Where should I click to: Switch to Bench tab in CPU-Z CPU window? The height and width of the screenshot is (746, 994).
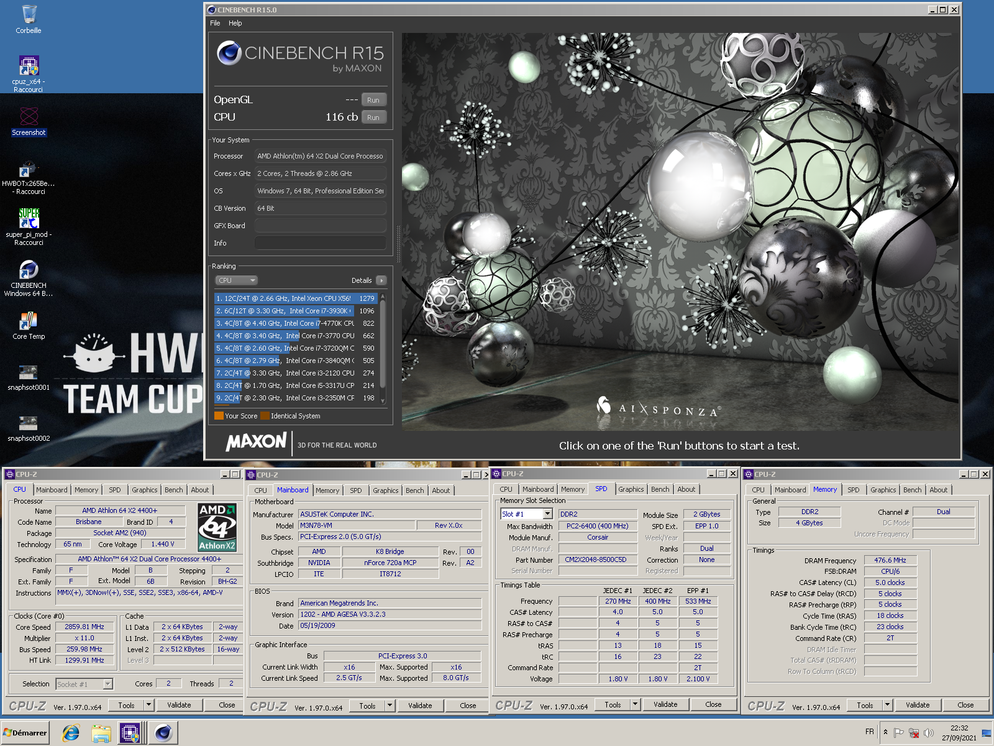[174, 490]
